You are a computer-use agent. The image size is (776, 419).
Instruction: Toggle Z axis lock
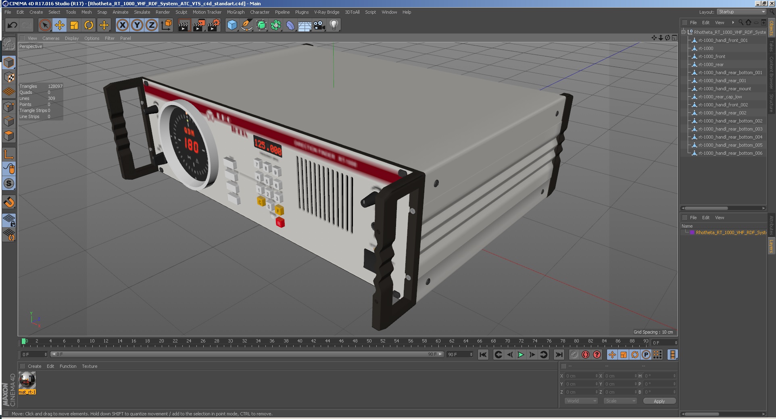152,25
